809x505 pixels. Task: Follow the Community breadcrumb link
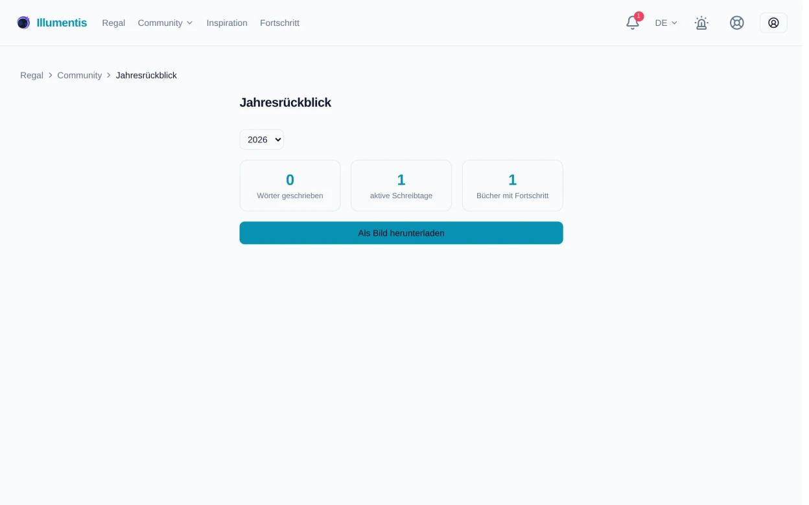[80, 76]
